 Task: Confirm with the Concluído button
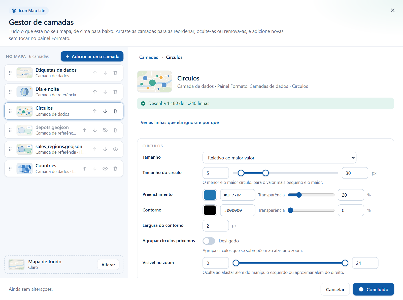(x=373, y=289)
